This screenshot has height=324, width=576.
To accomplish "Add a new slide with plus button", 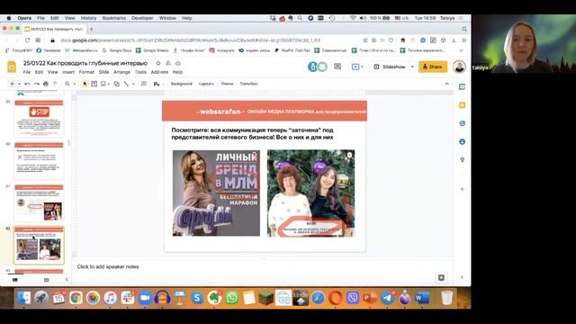I will (x=12, y=84).
